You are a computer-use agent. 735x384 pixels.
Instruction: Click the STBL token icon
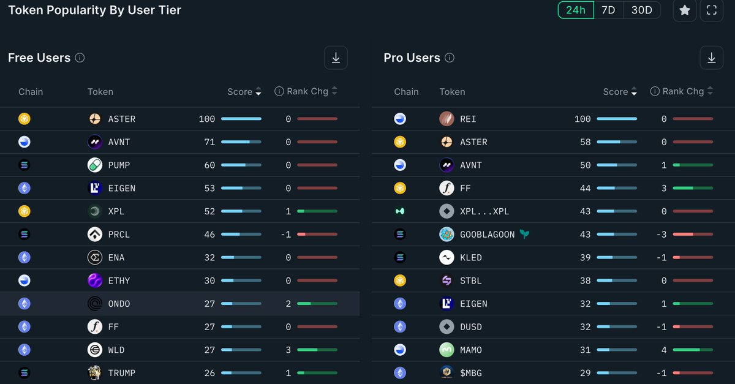(x=447, y=280)
